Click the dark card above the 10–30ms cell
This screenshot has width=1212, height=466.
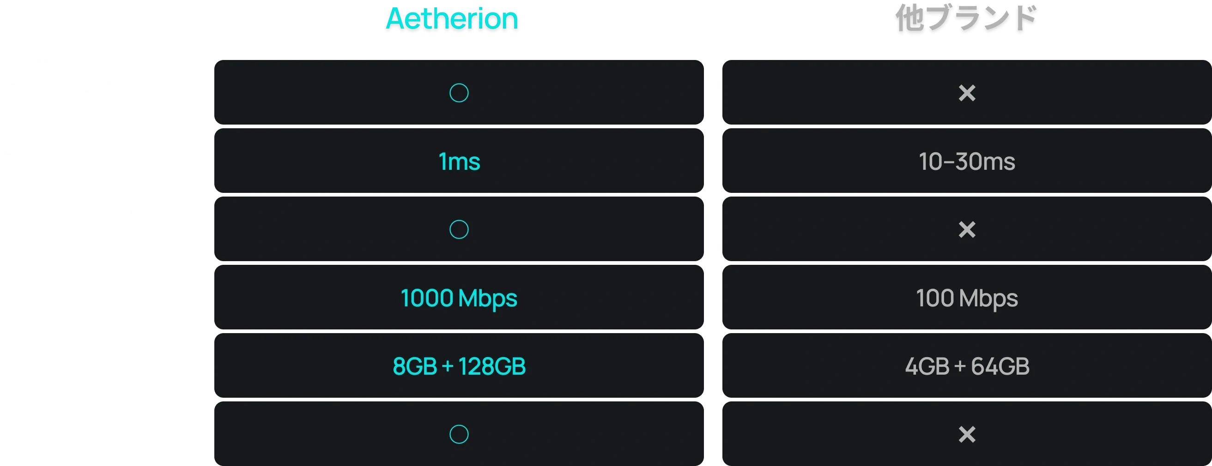(x=967, y=92)
